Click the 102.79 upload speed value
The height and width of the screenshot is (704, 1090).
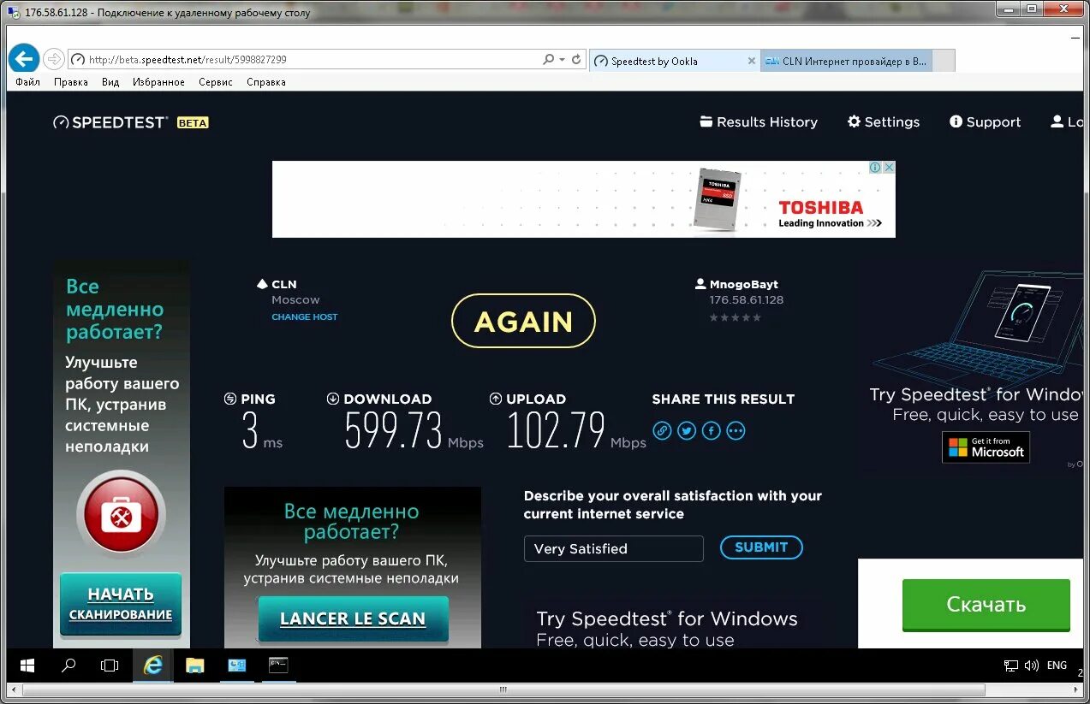click(557, 430)
